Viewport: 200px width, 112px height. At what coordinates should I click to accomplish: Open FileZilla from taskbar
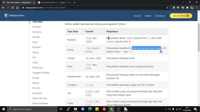(104, 109)
